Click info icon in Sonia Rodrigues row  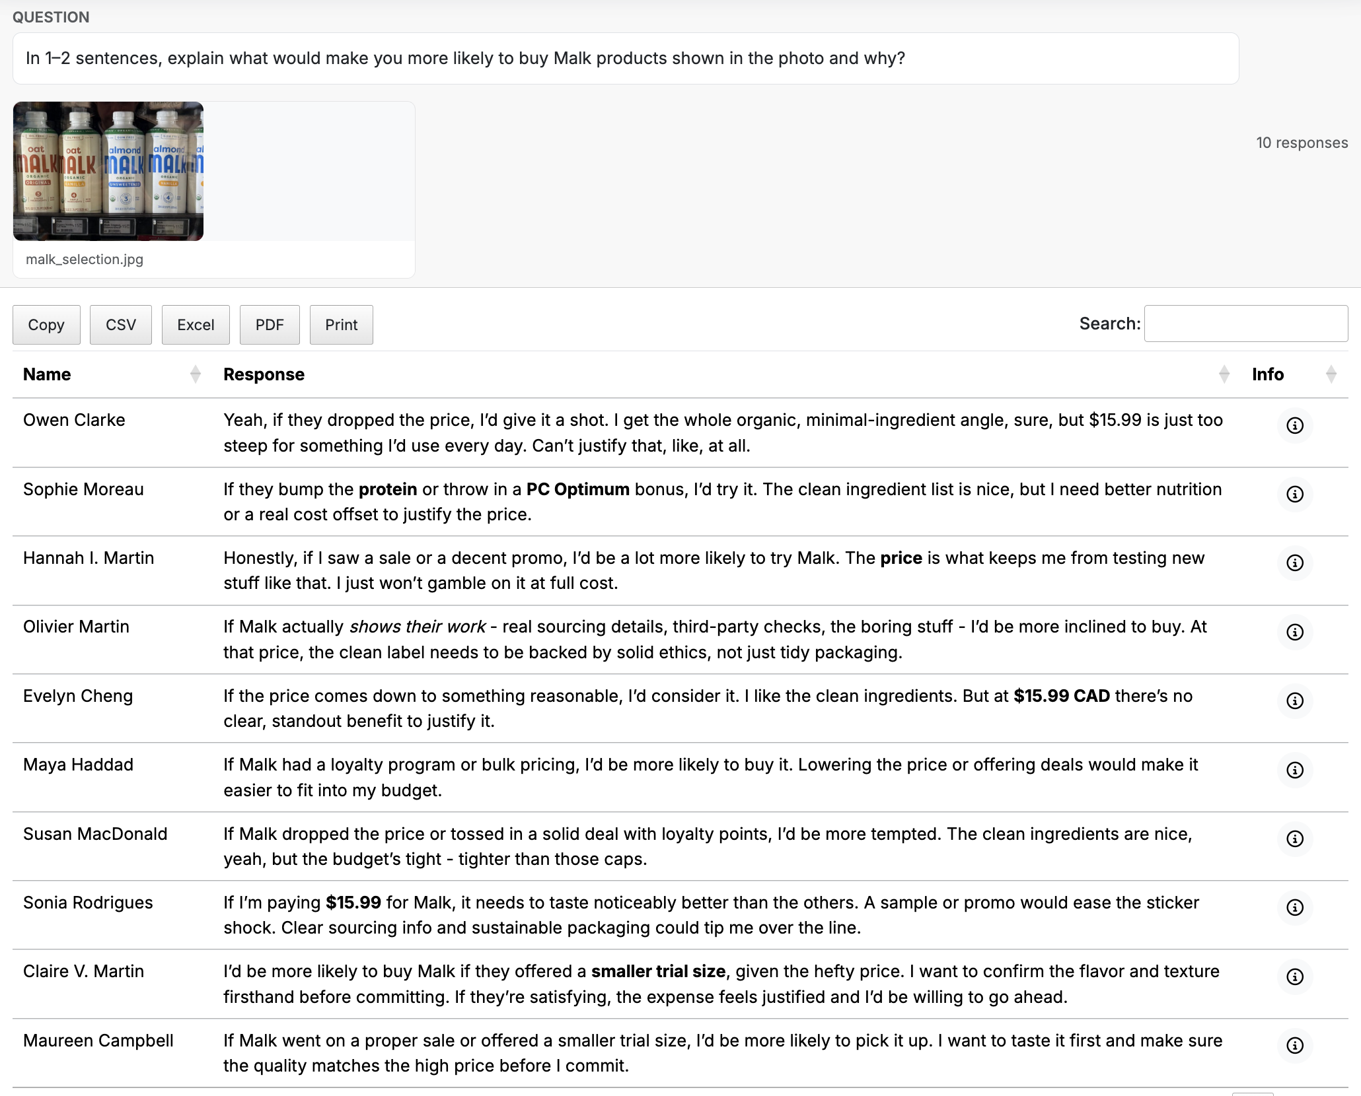(1294, 907)
